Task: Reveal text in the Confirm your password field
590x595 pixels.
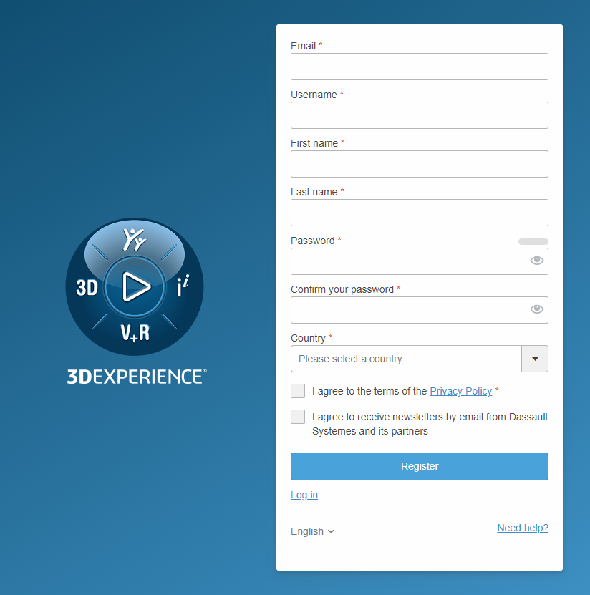Action: pos(536,309)
